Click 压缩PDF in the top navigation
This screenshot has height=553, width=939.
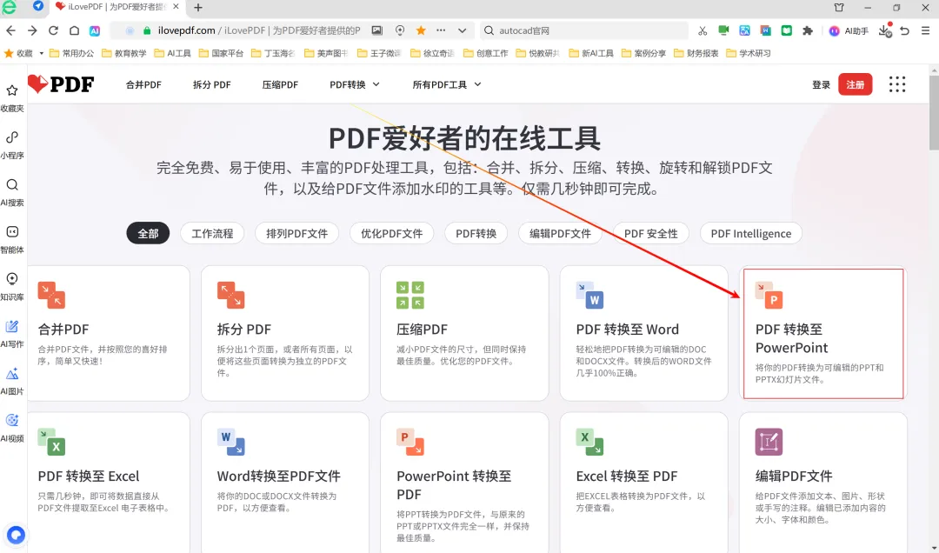point(280,84)
